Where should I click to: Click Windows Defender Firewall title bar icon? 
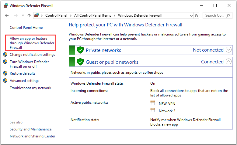tap(6, 5)
